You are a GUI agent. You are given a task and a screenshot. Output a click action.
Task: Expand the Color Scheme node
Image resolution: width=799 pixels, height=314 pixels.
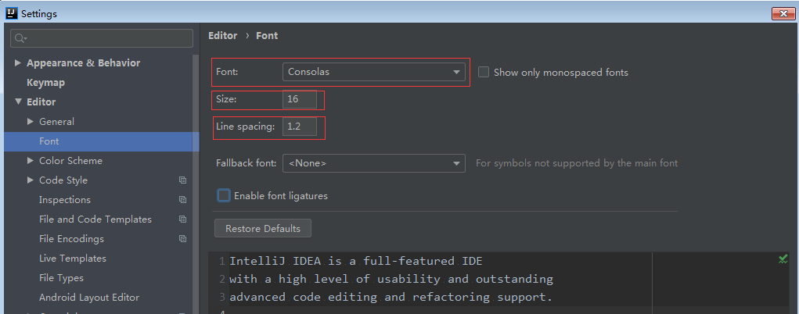31,161
